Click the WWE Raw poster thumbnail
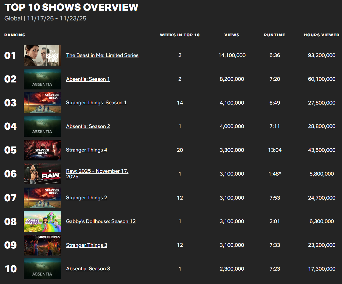This screenshot has width=342, height=284. (42, 174)
